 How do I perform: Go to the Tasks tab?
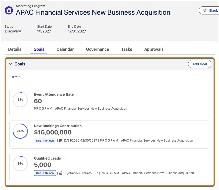[127, 49]
